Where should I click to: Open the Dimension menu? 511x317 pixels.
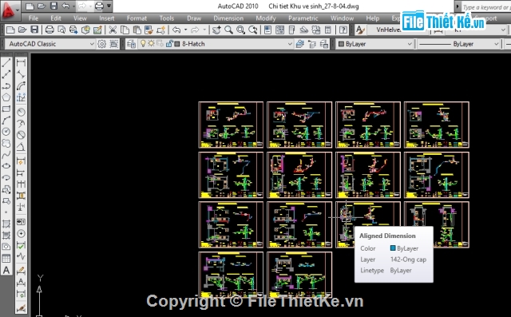[x=228, y=18]
